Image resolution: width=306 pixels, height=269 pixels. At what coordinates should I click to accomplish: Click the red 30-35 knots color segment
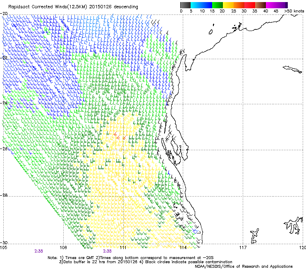coord(249,5)
